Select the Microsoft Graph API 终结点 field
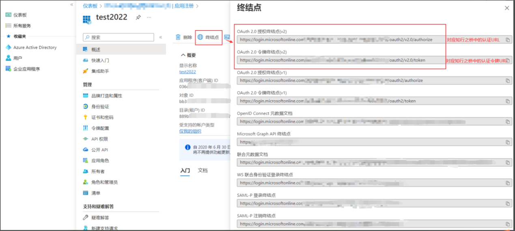515x231 pixels. (x=374, y=142)
